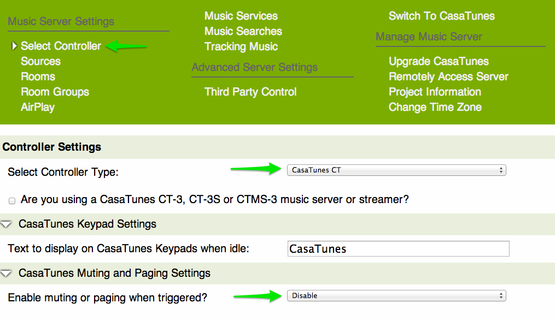Open Select Controller Type dropdown
Viewport: 555px width, 321px height.
pos(396,170)
